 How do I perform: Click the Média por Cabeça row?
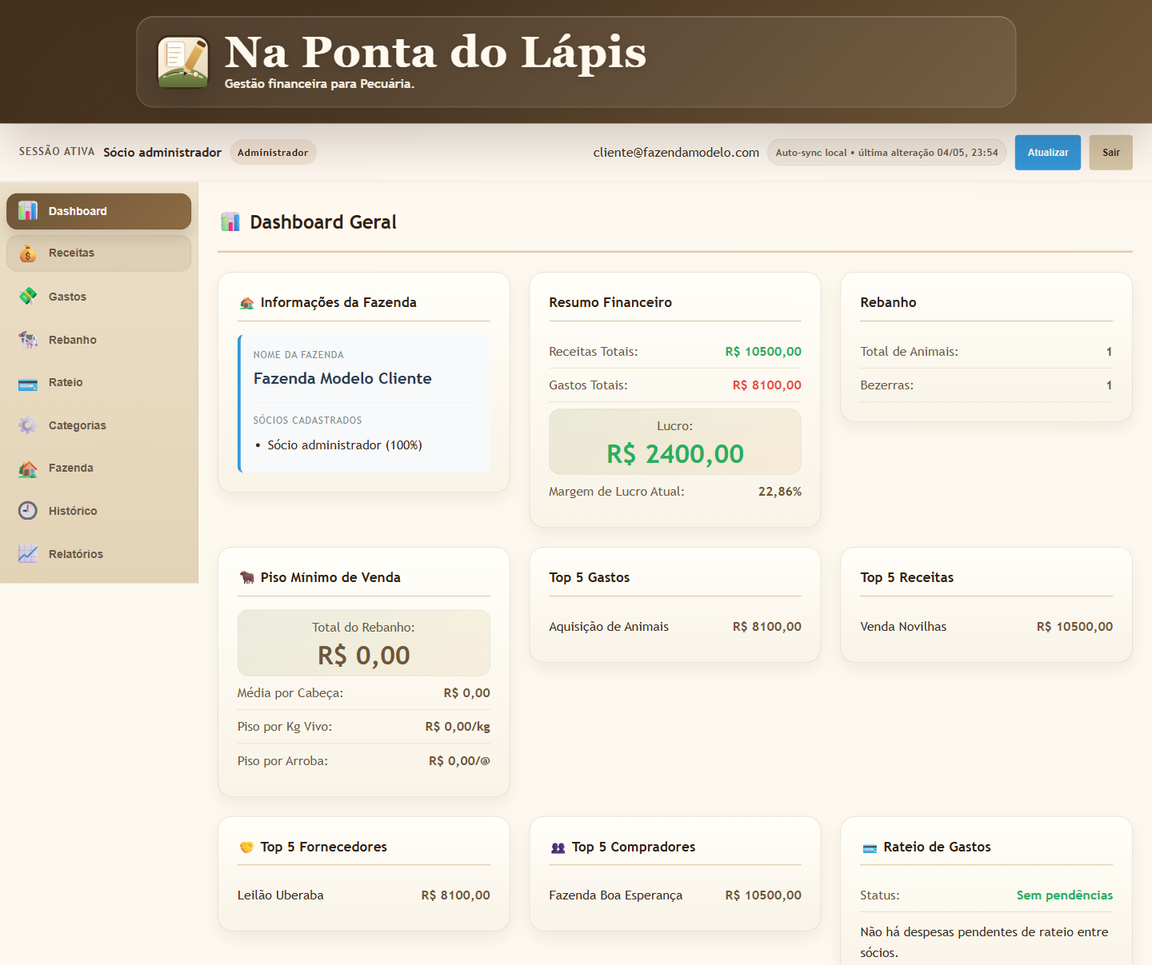point(364,693)
